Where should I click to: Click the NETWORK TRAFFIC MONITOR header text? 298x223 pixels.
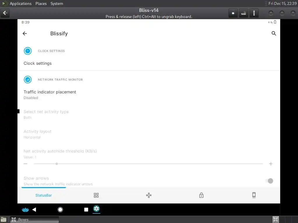pos(60,80)
